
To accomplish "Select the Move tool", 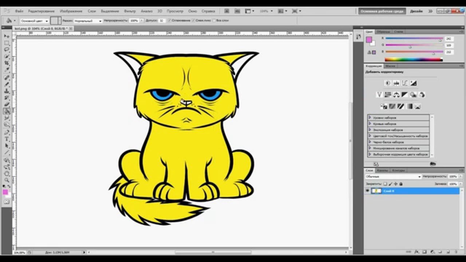I will pos(7,36).
